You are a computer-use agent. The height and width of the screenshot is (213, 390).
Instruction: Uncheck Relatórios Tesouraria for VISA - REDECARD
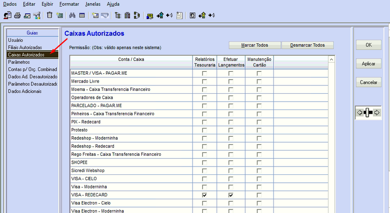click(x=204, y=195)
